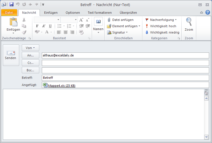The image size is (212, 143).
Task: Toggle italic (K) formatting
Action: click(x=44, y=26)
